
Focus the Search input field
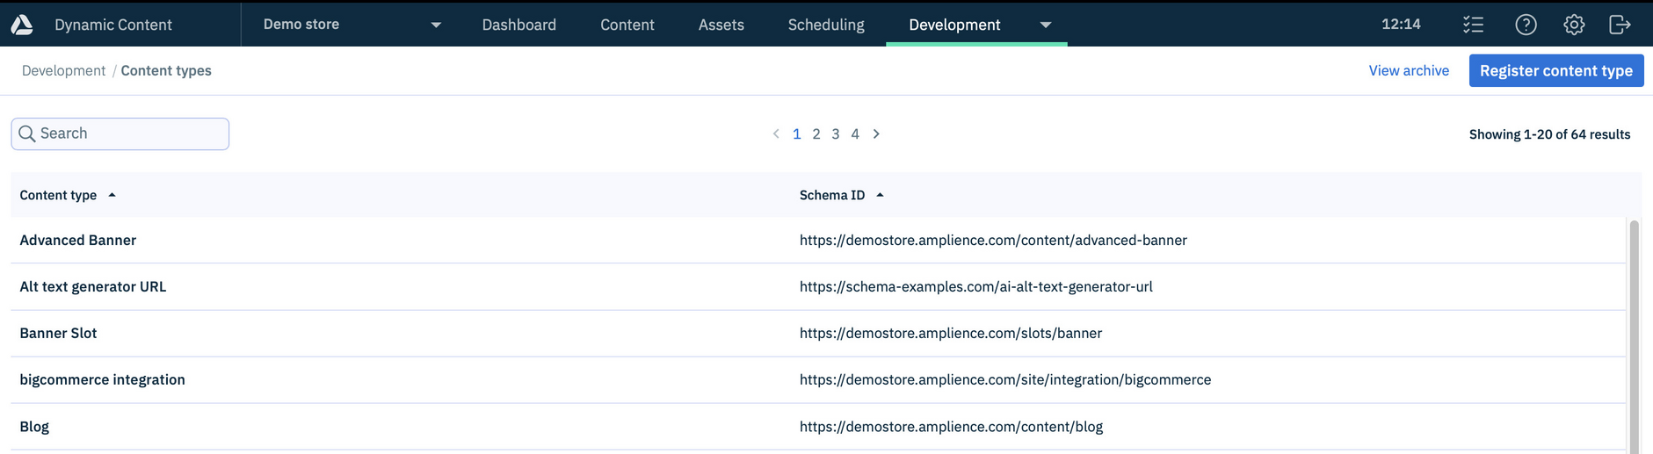pyautogui.click(x=120, y=133)
